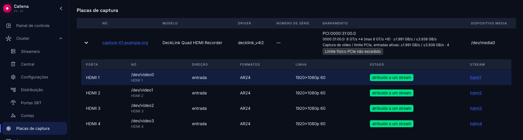
Task: Open the hdmi3 stream link
Action: (476, 108)
